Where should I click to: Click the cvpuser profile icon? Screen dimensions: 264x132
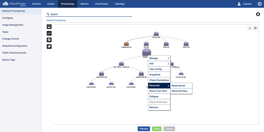tap(239, 4)
